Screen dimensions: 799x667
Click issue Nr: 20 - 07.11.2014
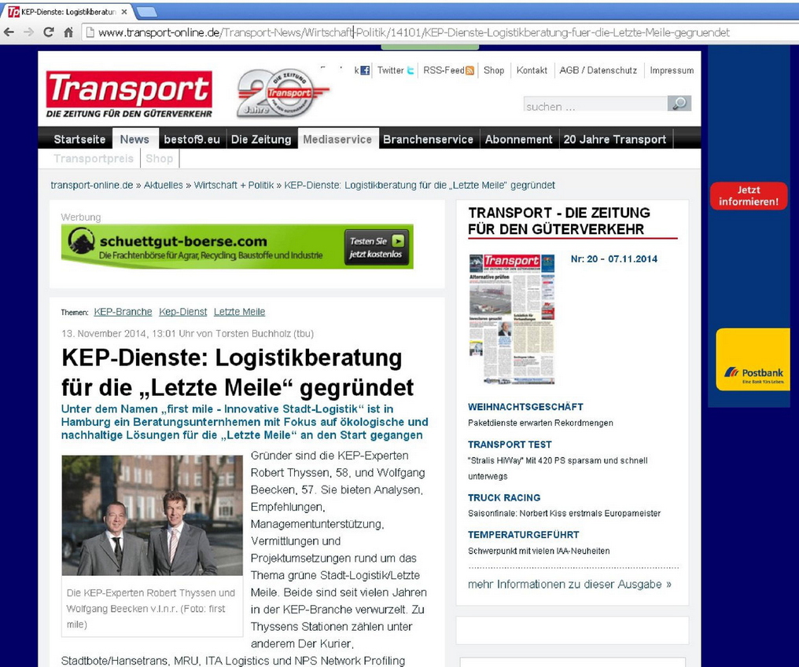614,258
